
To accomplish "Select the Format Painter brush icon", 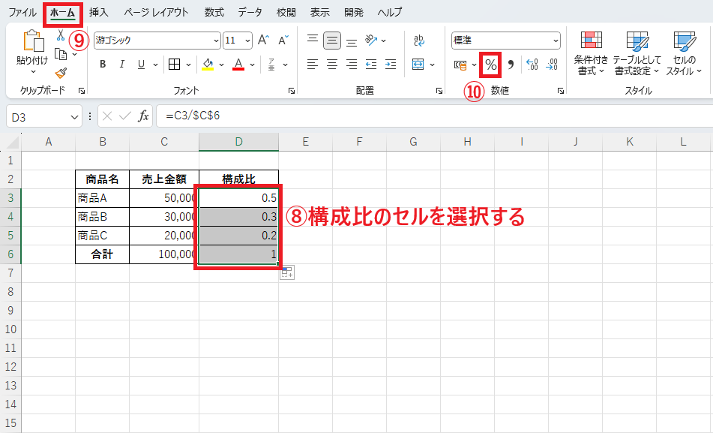I will [61, 73].
